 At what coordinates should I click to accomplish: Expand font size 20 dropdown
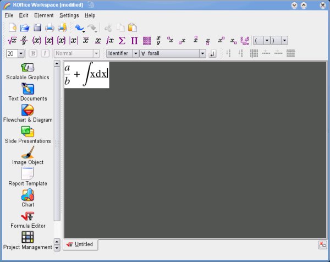[21, 53]
